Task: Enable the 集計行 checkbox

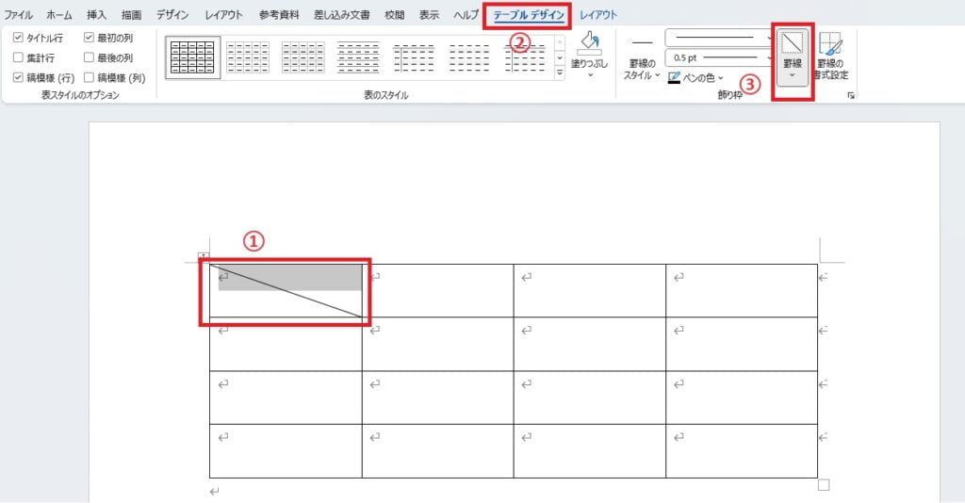Action: 18,57
